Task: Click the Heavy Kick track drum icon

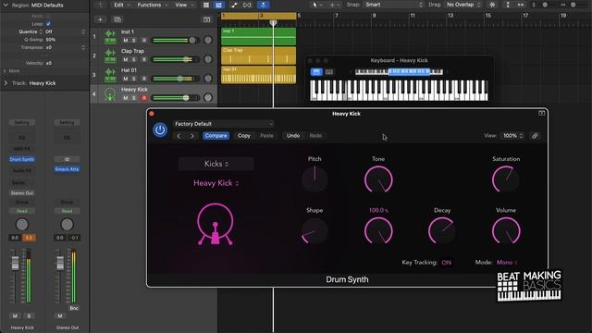Action: click(110, 94)
